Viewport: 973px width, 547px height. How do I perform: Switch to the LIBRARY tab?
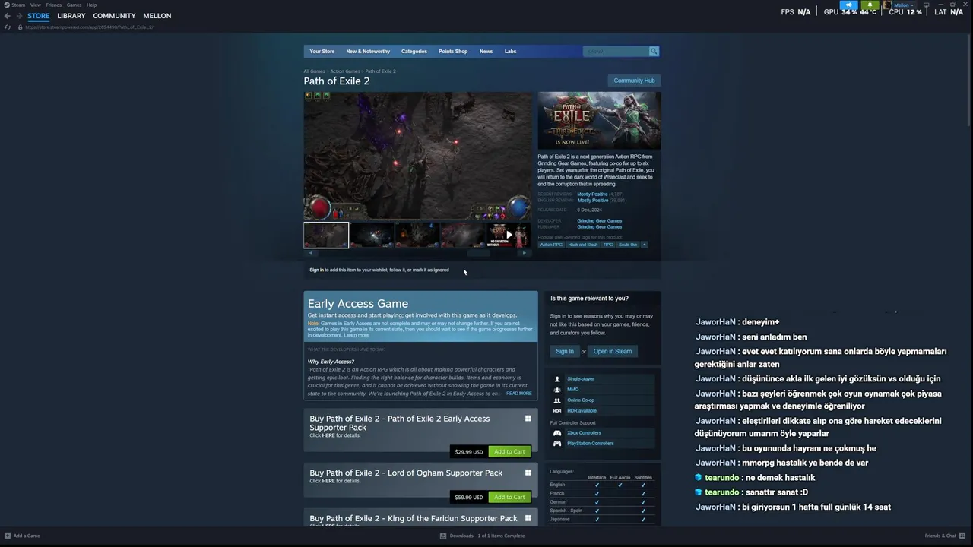(x=71, y=16)
